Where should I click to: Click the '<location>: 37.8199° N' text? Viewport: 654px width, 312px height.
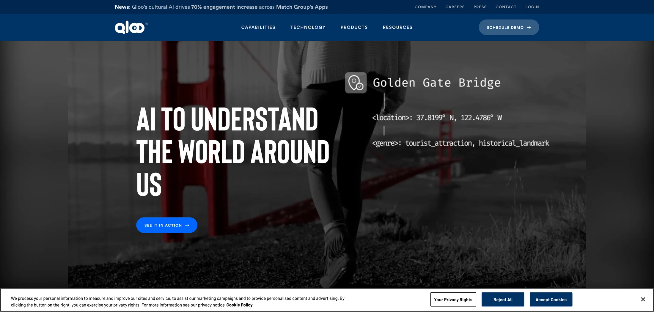(414, 118)
